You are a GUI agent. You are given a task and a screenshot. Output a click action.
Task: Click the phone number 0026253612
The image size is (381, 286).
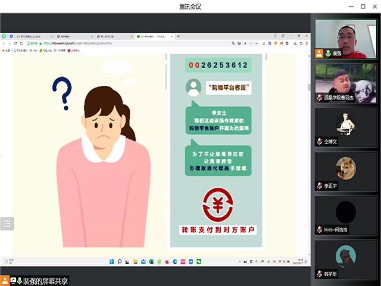pos(218,65)
